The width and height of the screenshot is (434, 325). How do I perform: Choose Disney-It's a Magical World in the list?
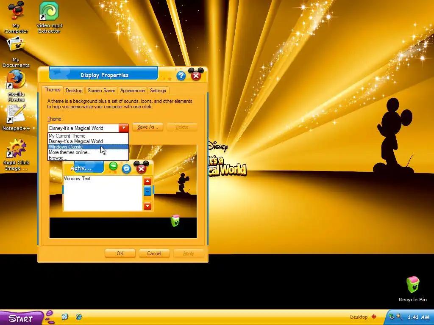(x=88, y=141)
